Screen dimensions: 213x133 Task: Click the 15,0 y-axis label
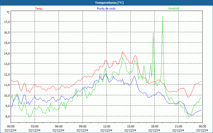pos(7,43)
